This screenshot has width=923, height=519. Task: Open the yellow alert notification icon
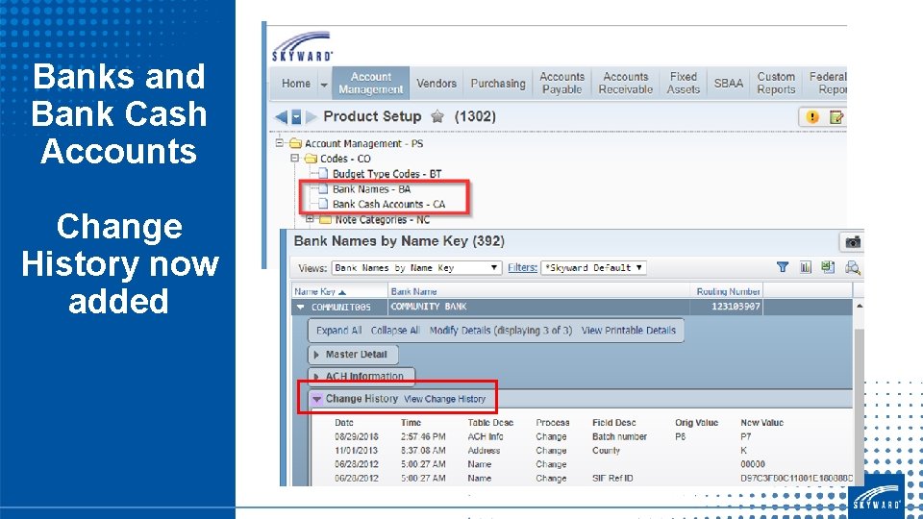click(812, 116)
